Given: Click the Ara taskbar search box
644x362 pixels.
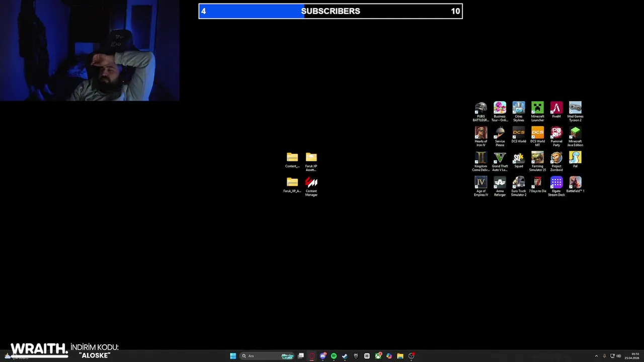Looking at the screenshot, I should [x=268, y=356].
